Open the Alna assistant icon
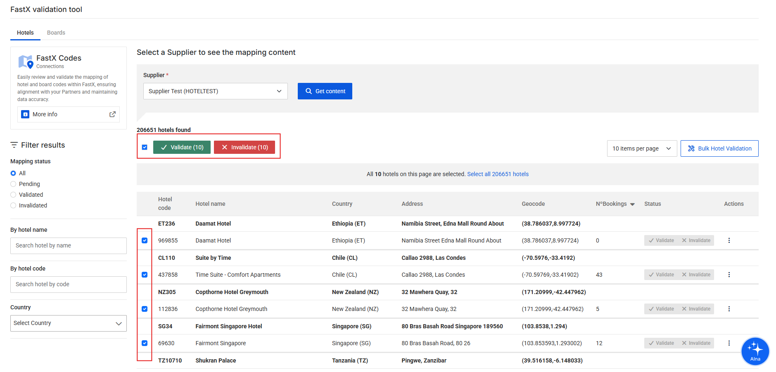The width and height of the screenshot is (776, 372). [755, 351]
